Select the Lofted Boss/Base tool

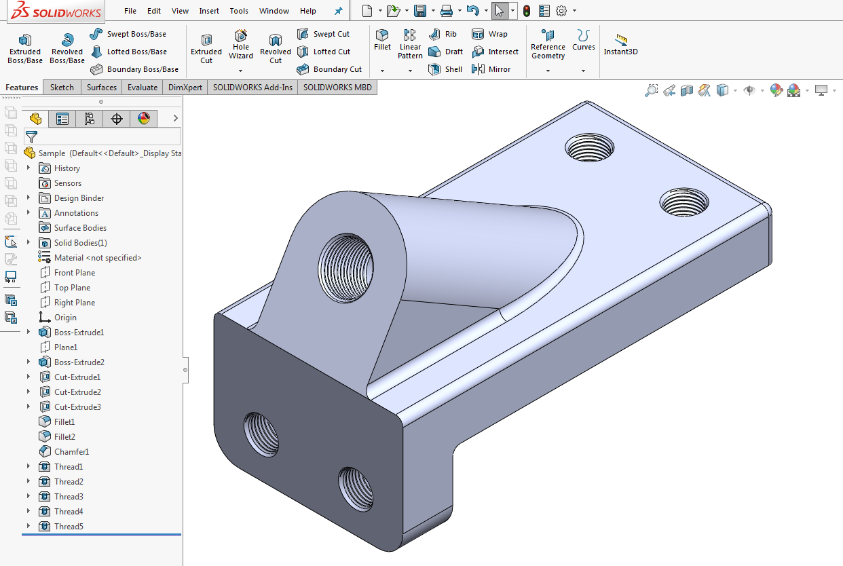point(128,52)
